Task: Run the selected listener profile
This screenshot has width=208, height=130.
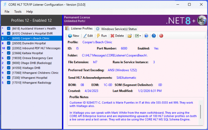Action: [x=102, y=36]
